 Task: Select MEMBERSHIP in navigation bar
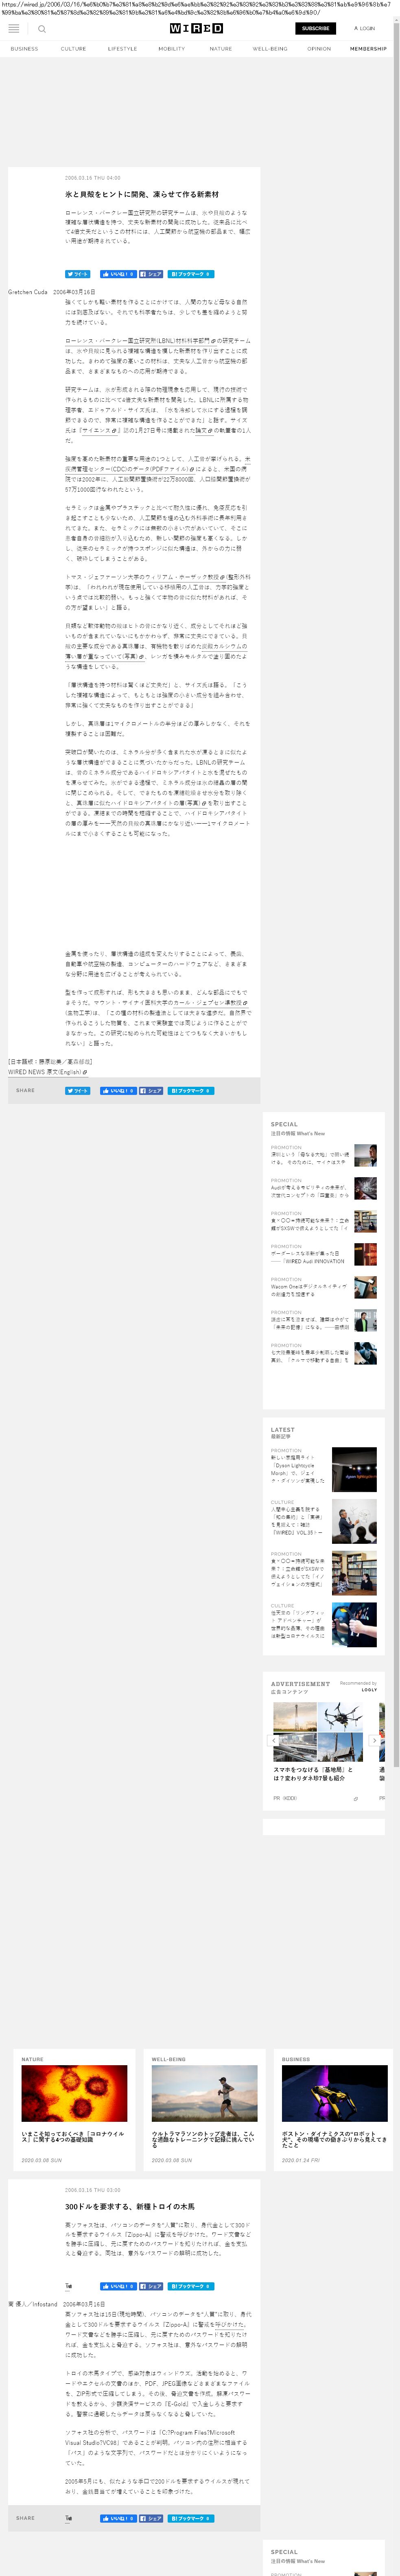(x=368, y=49)
